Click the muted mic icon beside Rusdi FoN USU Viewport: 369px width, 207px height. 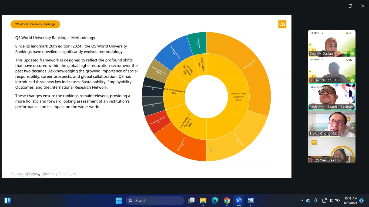coord(311,80)
